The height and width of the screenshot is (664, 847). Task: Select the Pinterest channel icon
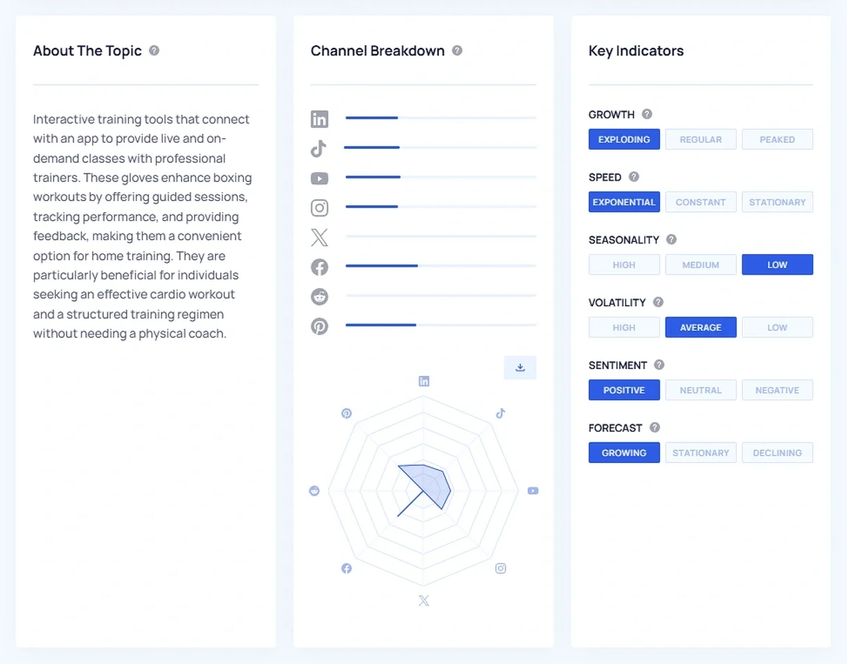tap(319, 326)
